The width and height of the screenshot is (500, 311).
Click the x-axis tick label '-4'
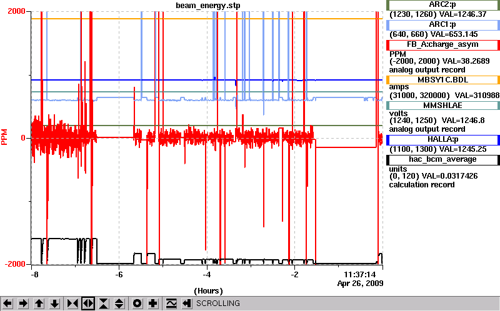tap(207, 274)
